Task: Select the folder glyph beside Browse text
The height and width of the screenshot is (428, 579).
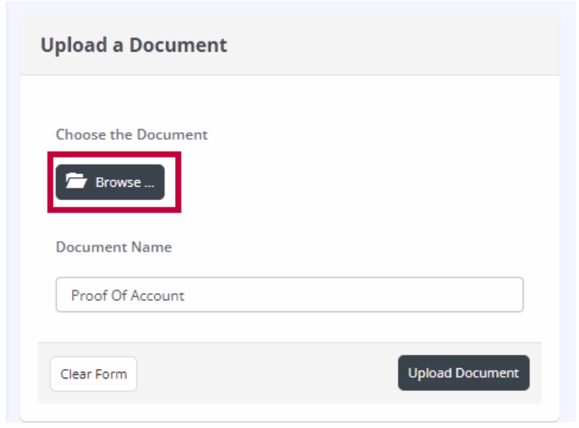Action: point(76,182)
